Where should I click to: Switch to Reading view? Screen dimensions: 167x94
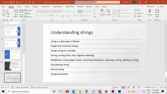[x=134, y=87]
